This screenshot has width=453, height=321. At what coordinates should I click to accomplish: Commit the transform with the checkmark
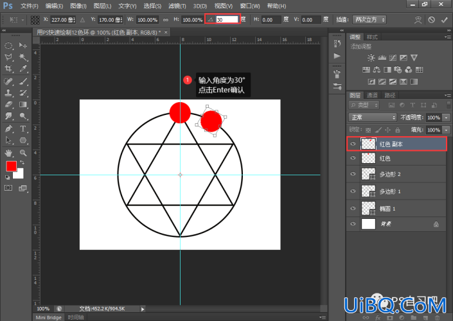pyautogui.click(x=445, y=20)
